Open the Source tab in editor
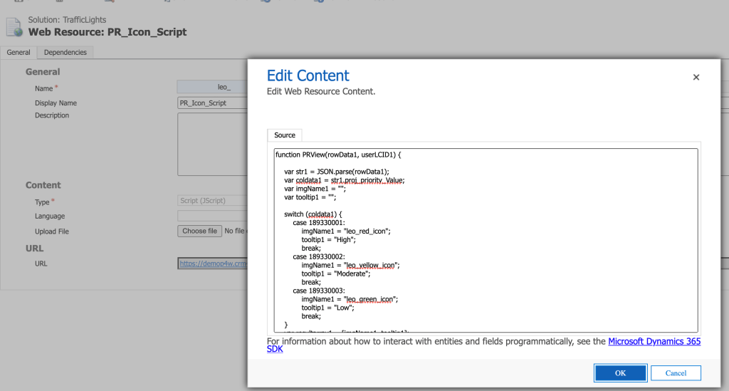 285,135
